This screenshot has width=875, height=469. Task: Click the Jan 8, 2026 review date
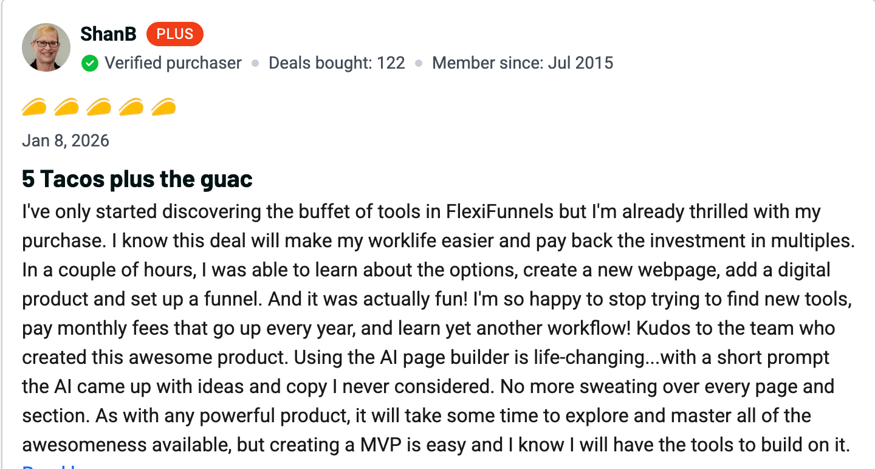(66, 141)
